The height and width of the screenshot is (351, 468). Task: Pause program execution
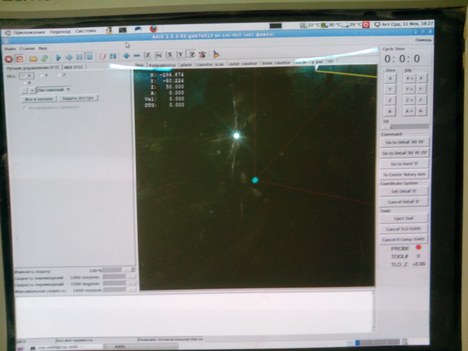tap(79, 57)
